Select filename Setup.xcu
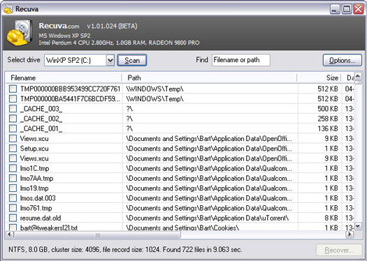 coord(34,149)
